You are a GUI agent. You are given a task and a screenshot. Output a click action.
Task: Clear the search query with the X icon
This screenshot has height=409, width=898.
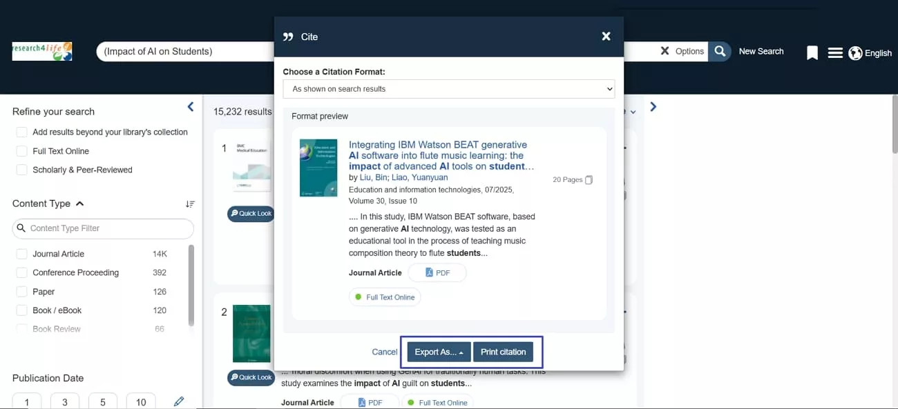pyautogui.click(x=665, y=51)
